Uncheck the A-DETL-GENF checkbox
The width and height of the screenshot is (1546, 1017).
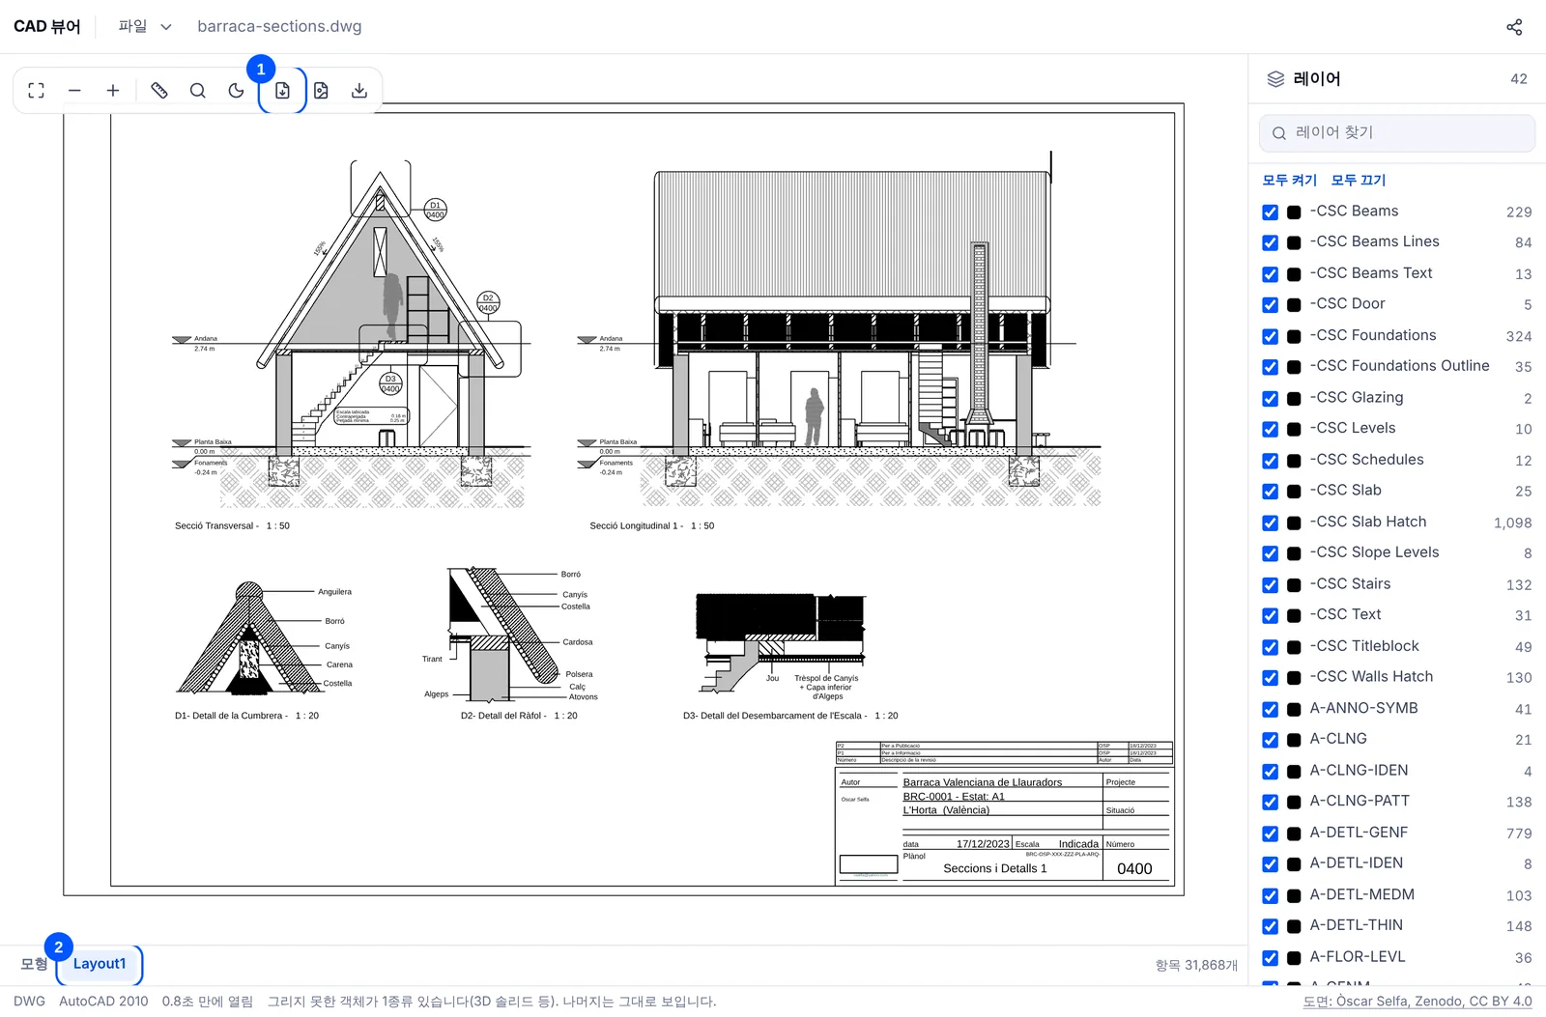coord(1271,833)
